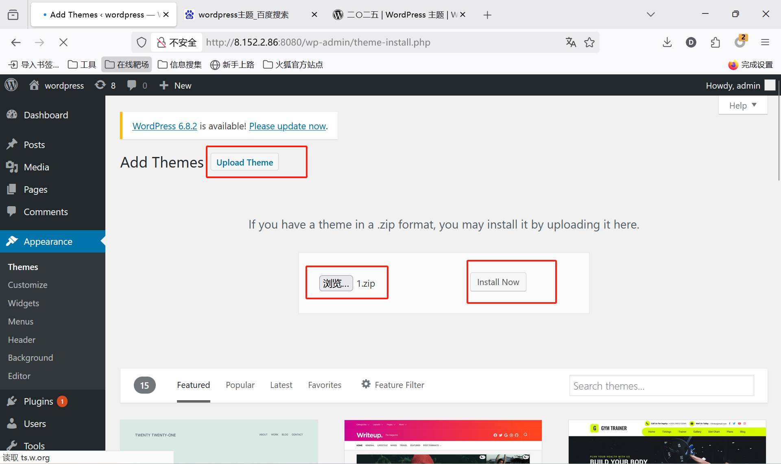Open the extensions puzzle icon
This screenshot has width=781, height=464.
[x=716, y=42]
